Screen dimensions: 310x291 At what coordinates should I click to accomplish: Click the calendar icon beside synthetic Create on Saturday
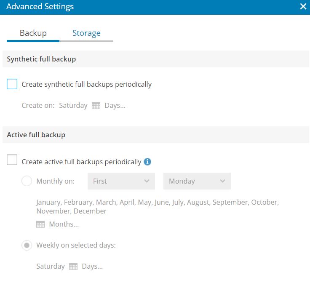[96, 106]
